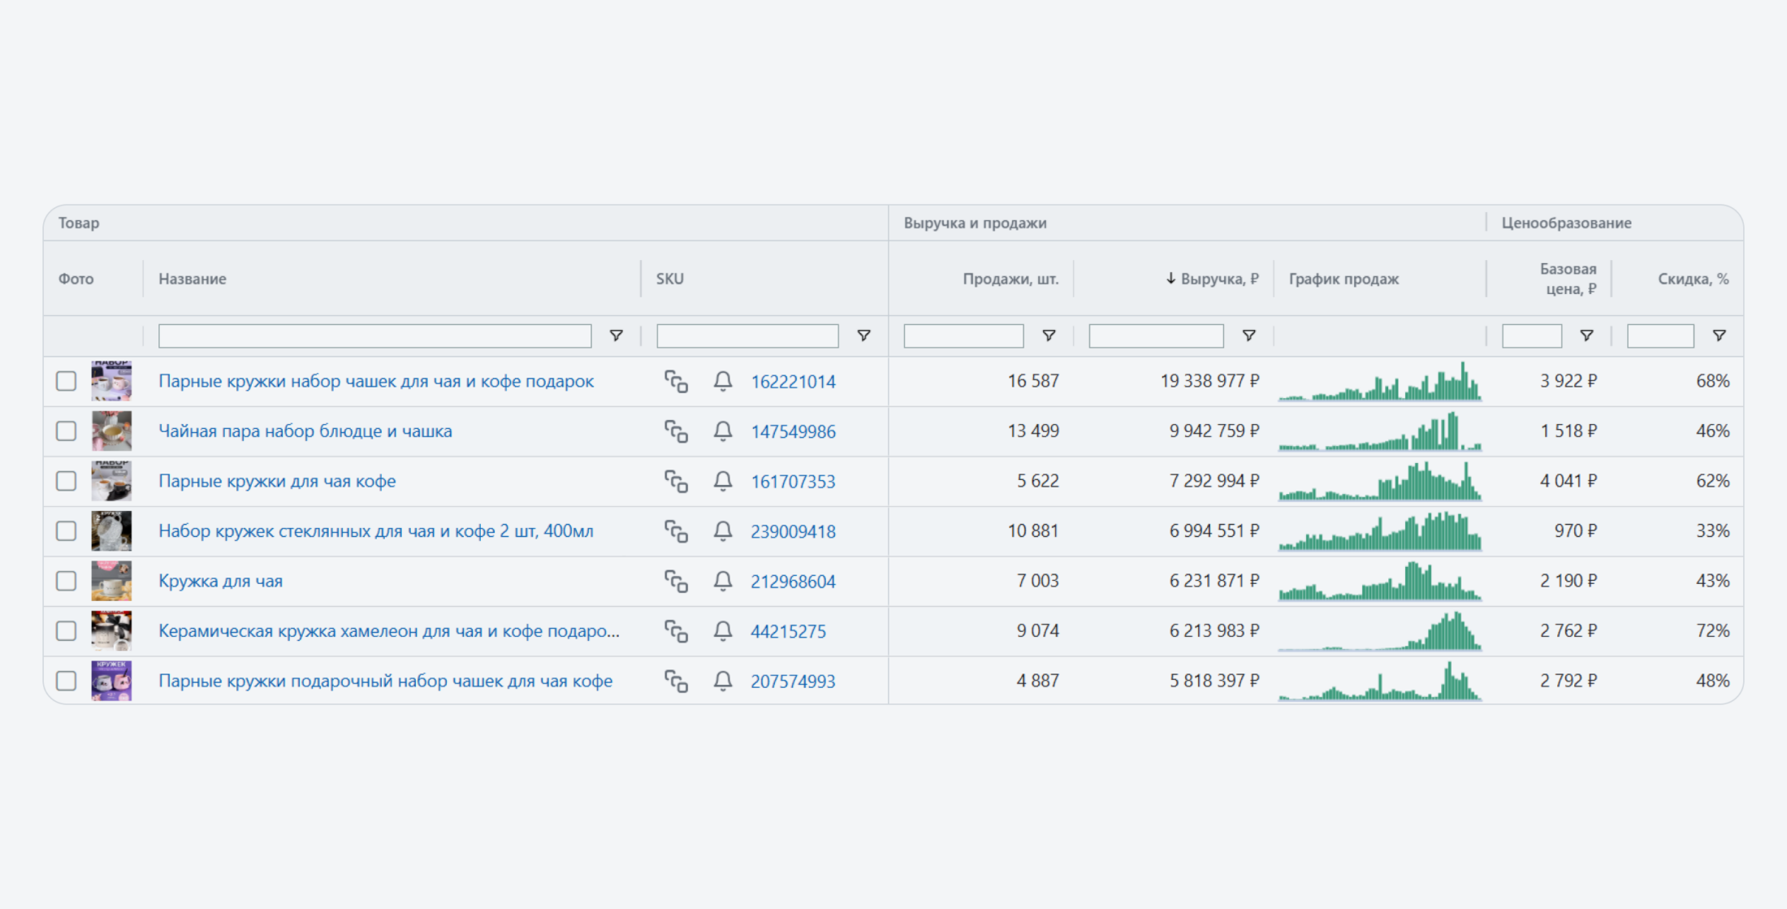Open Набор кружек стеклянных 400мл product
The image size is (1787, 909).
[x=376, y=531]
